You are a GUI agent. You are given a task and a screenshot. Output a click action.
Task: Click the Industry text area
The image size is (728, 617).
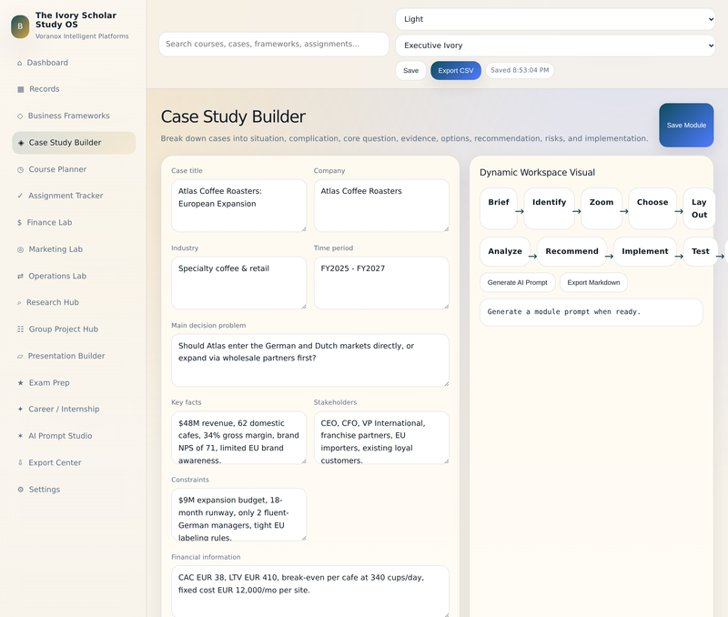click(239, 283)
